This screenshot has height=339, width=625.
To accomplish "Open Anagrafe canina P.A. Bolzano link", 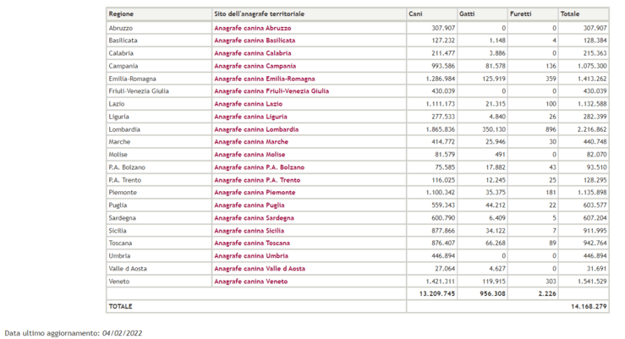I will (259, 167).
